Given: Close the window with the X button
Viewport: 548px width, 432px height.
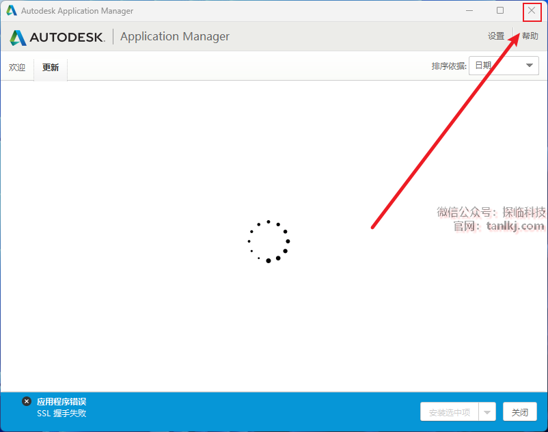Looking at the screenshot, I should [532, 10].
